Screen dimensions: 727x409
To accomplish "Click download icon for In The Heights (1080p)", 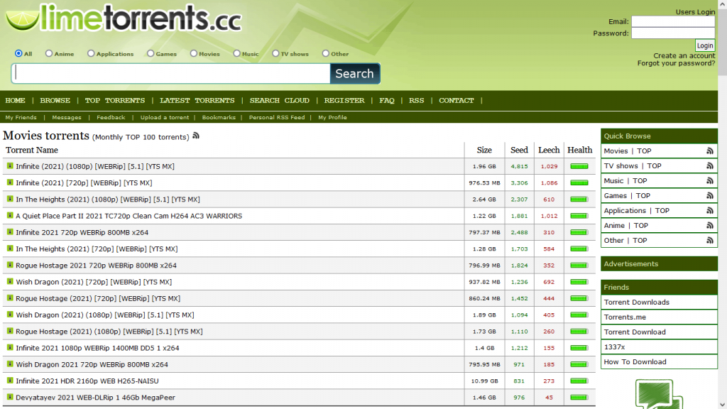I will coord(10,199).
